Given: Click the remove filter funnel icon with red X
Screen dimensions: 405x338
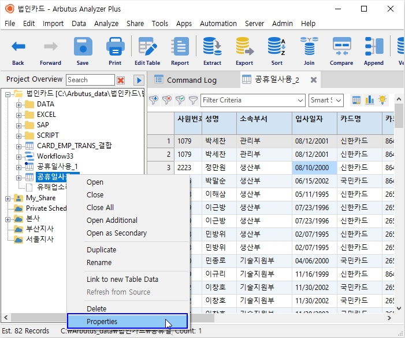Looking at the screenshot, I should (x=167, y=100).
